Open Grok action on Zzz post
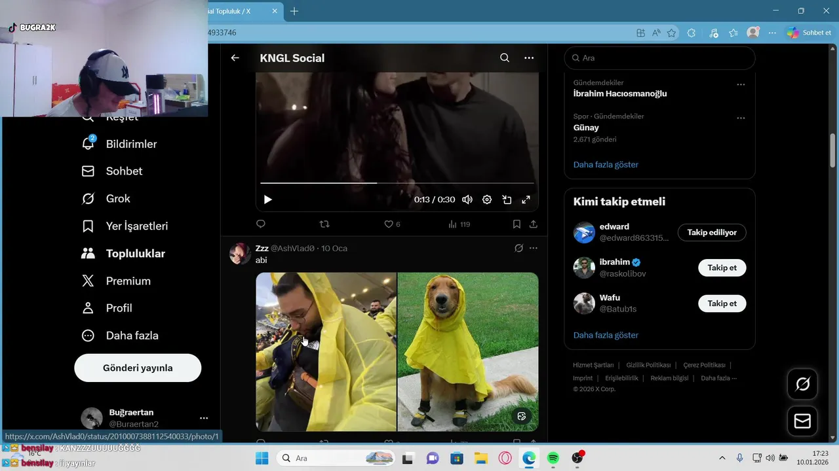The height and width of the screenshot is (471, 839). click(x=518, y=248)
